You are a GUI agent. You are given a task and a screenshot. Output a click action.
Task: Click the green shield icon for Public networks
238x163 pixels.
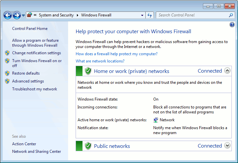point(88,146)
